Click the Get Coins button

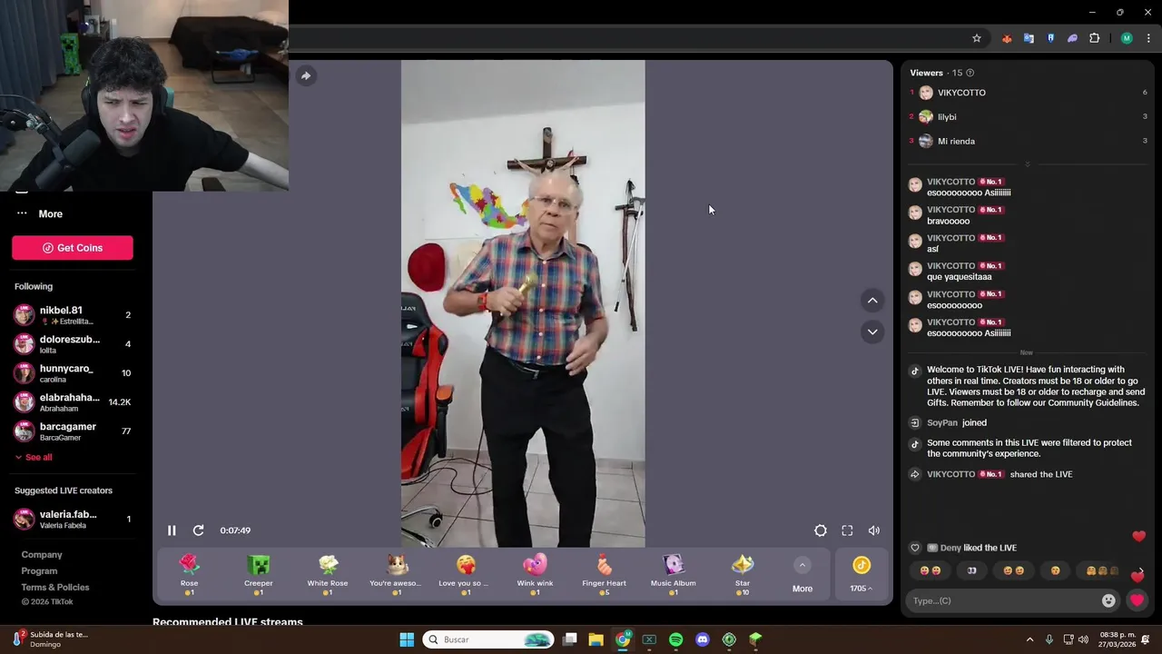coord(73,248)
